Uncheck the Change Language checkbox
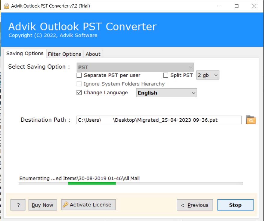This screenshot has width=264, height=221. click(79, 92)
